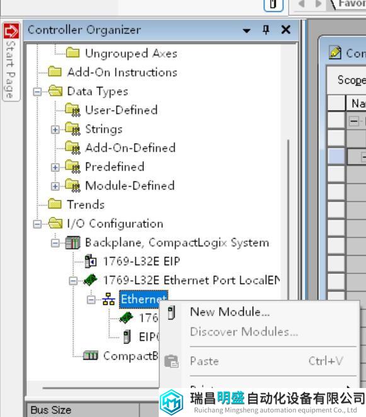The height and width of the screenshot is (417, 366).
Task: Expand the Module-Defined node
Action: click(x=55, y=186)
